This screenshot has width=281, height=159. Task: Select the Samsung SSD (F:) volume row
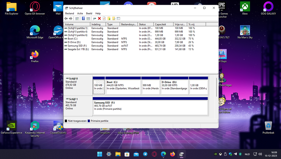[x=77, y=46]
